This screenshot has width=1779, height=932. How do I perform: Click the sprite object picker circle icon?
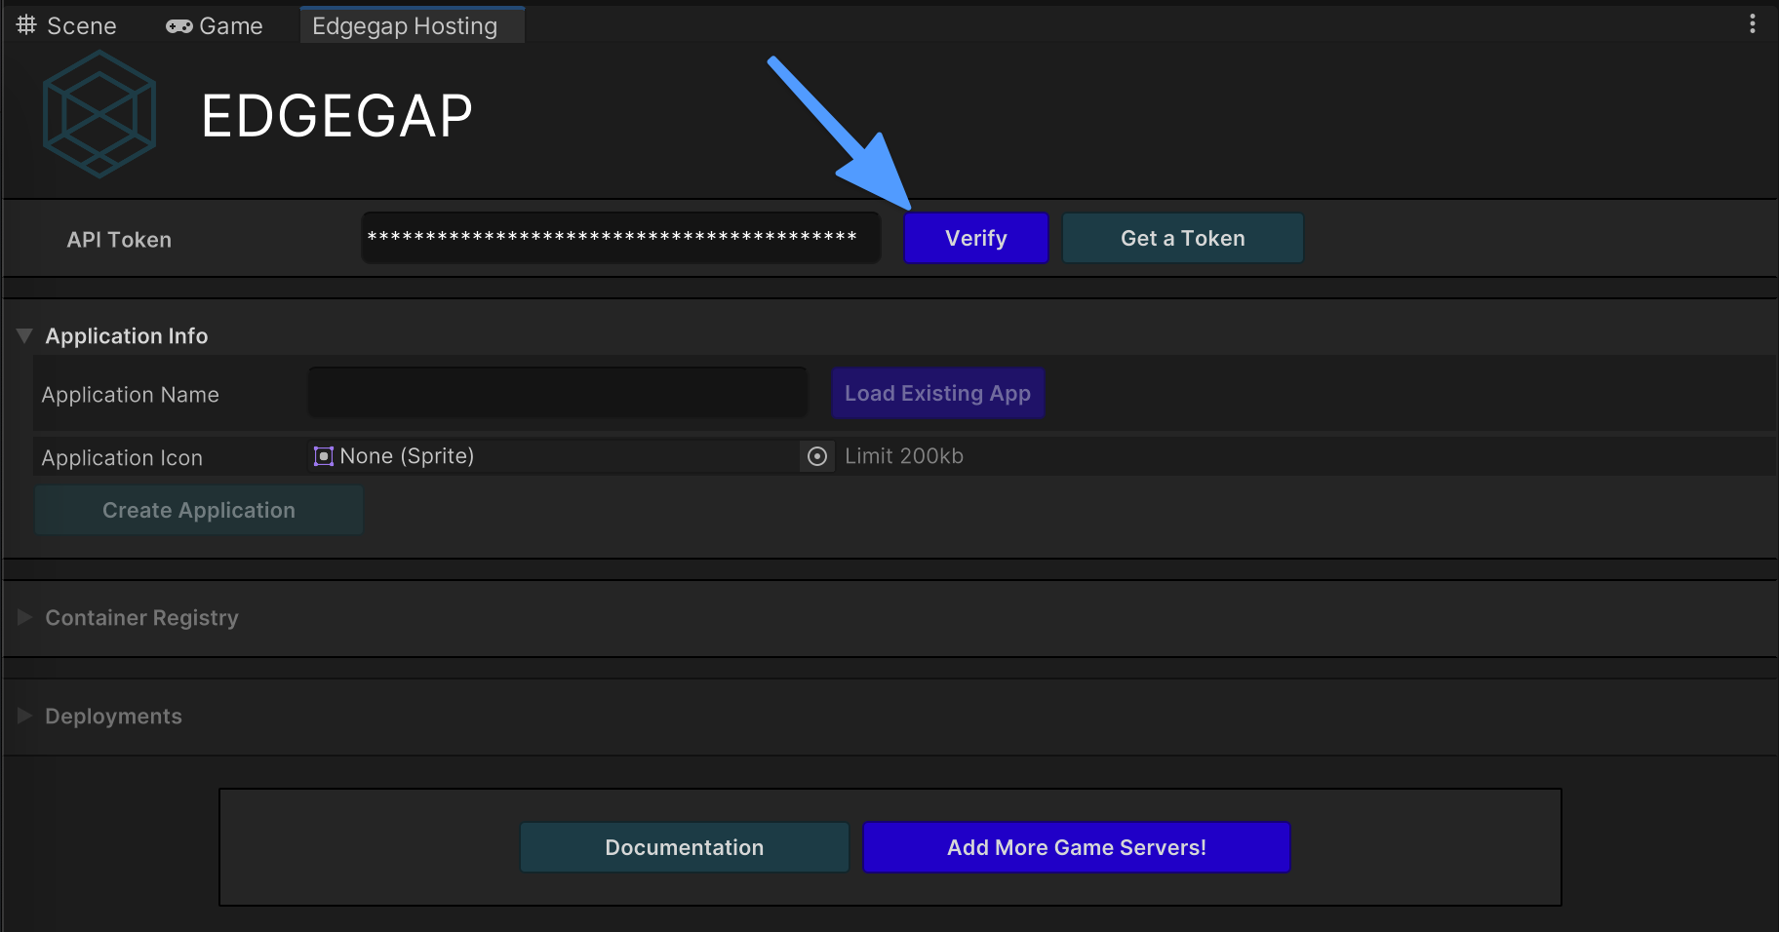pos(817,456)
